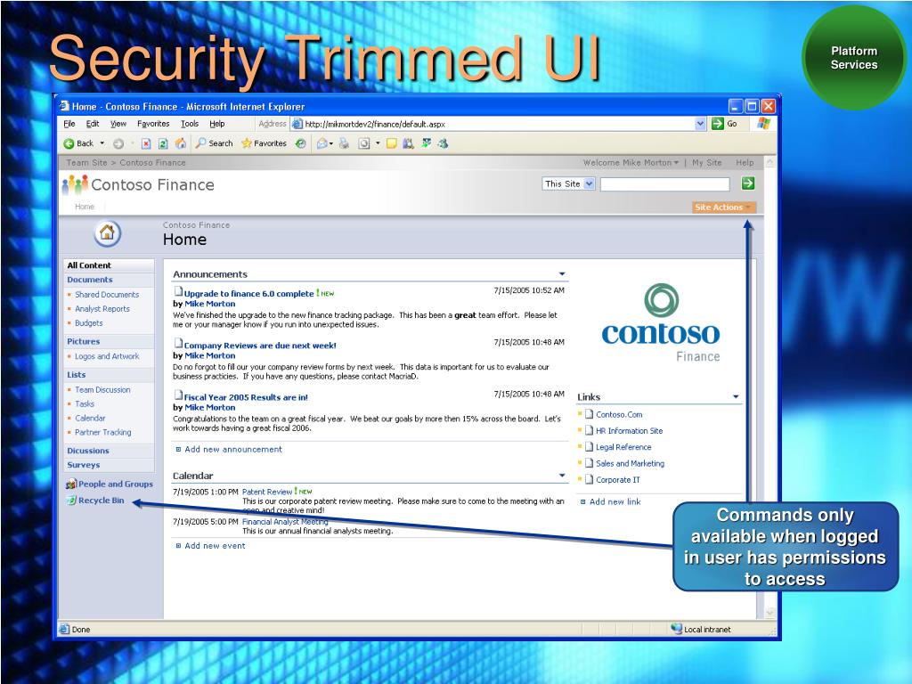The height and width of the screenshot is (684, 912).
Task: Expand the Announcements web part menu arrow
Action: (562, 274)
